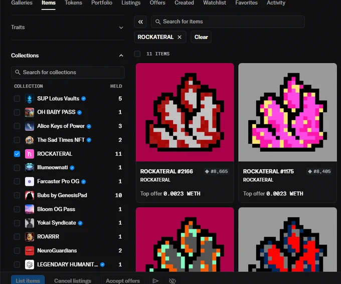Click the ROARRR collection icon

tap(30, 237)
